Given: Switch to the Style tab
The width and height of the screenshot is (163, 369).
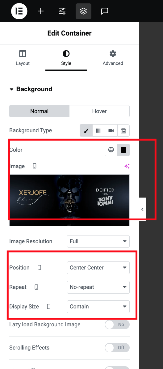Looking at the screenshot, I should (x=66, y=58).
